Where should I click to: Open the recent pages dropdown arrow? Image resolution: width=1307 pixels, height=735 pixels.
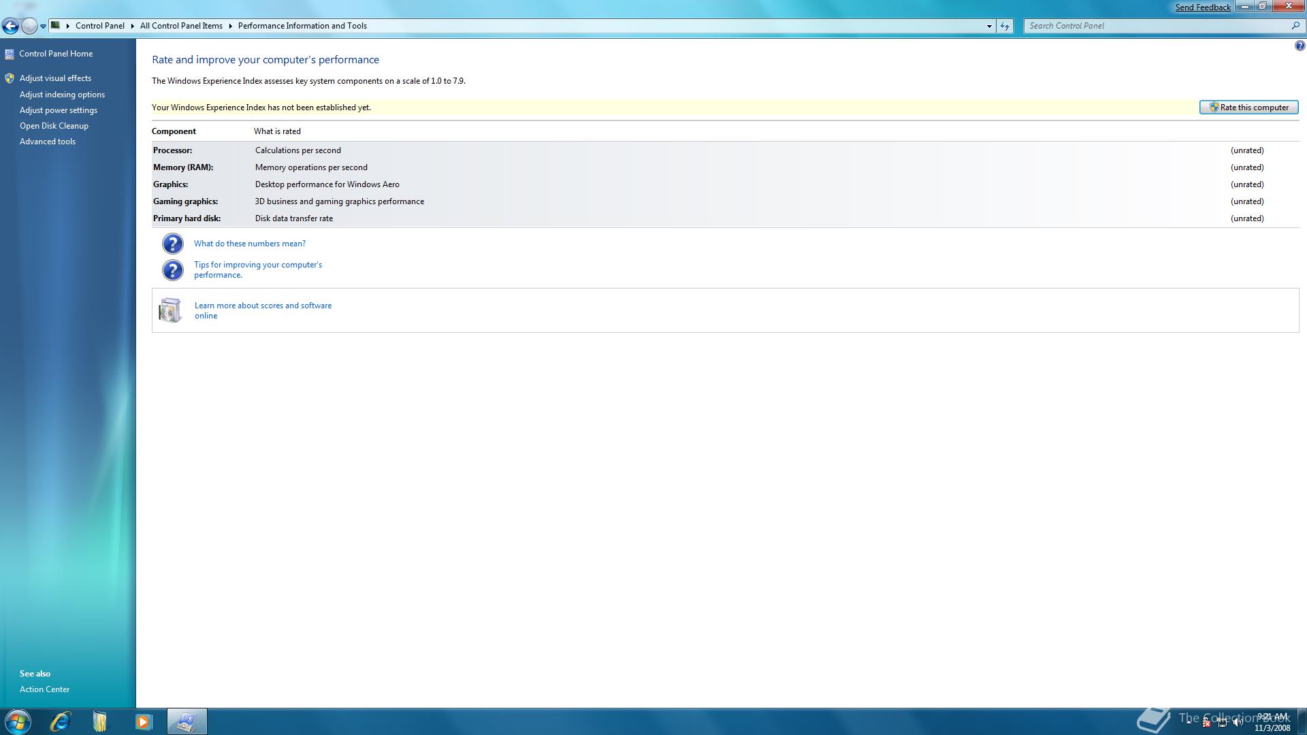pos(43,27)
